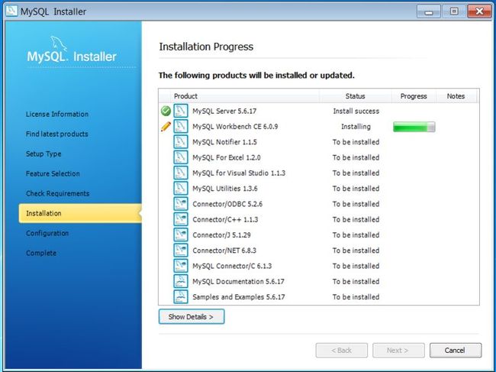The width and height of the screenshot is (496, 372).
Task: Click the Workbench green progress bar
Action: pyautogui.click(x=414, y=127)
